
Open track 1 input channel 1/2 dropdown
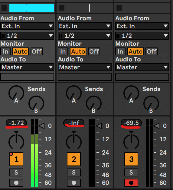coord(27,36)
